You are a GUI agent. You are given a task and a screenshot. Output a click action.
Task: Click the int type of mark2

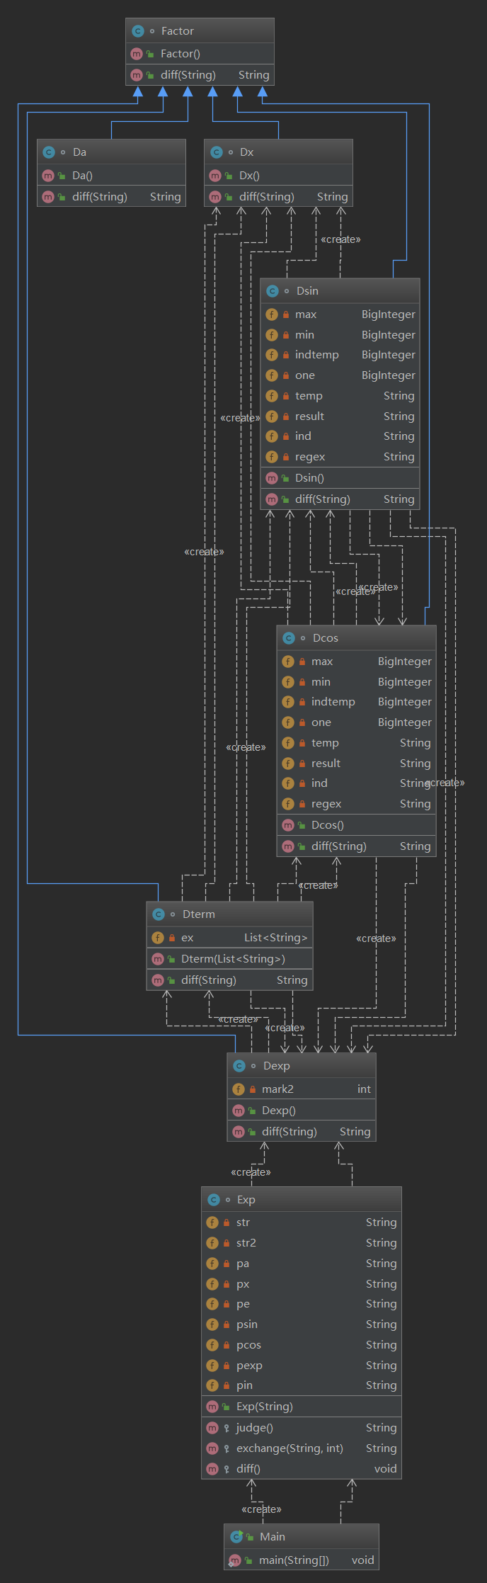[x=364, y=1089]
